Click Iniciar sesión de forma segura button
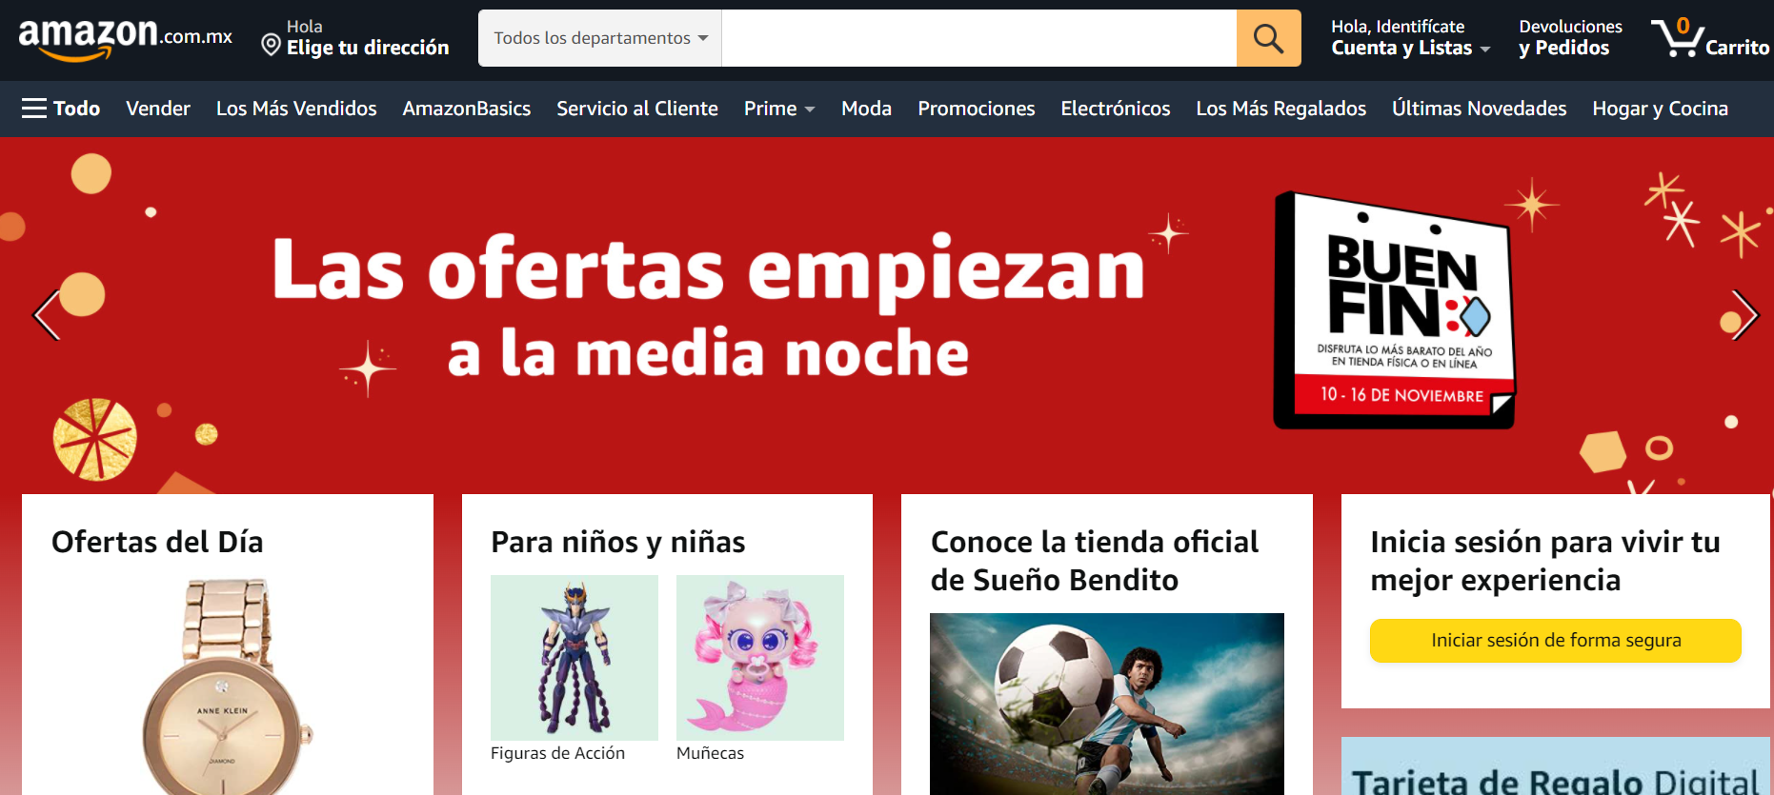 pos(1556,641)
